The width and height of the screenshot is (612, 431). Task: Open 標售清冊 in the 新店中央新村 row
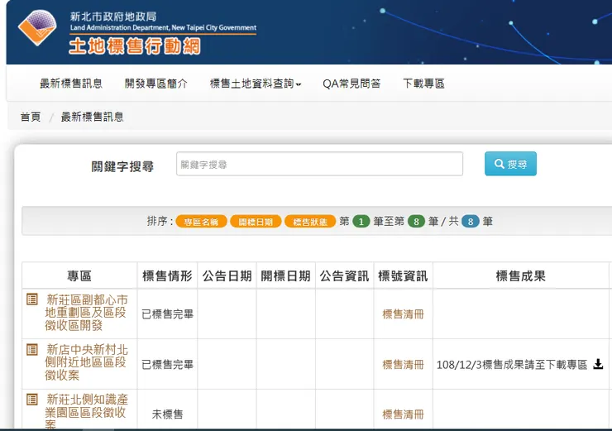(x=404, y=365)
